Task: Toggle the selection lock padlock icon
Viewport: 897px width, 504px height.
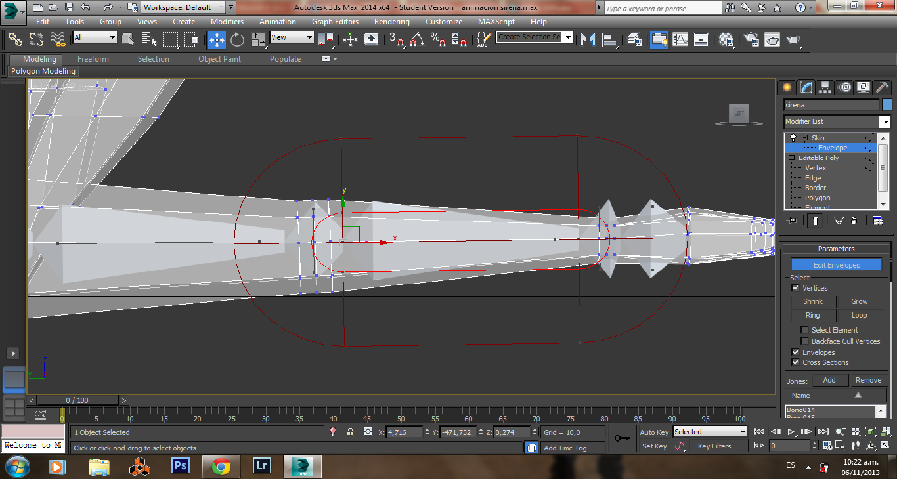Action: pyautogui.click(x=351, y=432)
